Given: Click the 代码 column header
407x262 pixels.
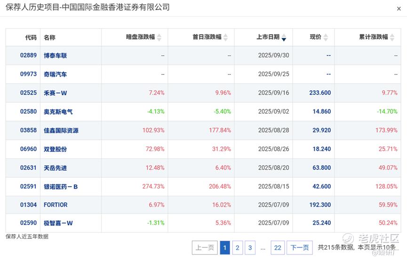Looking at the screenshot, I should [x=31, y=37].
